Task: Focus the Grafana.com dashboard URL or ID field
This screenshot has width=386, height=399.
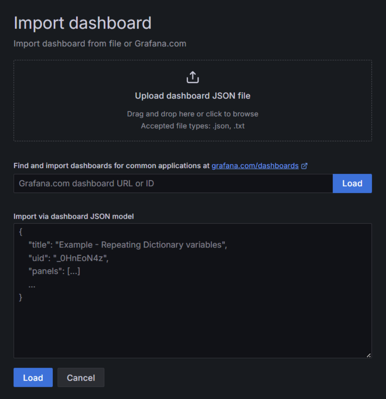Action: pos(173,183)
